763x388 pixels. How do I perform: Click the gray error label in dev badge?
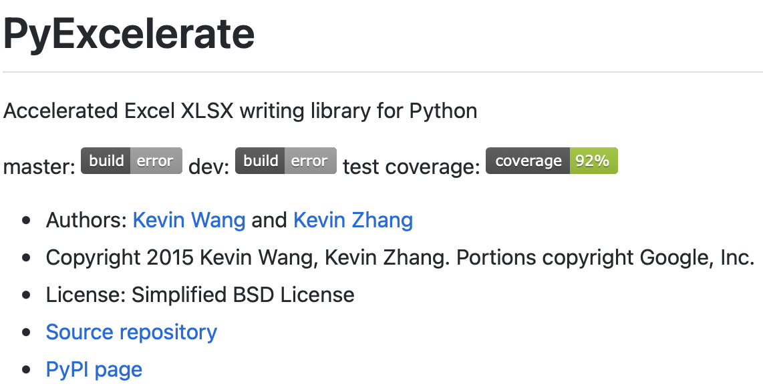point(311,161)
